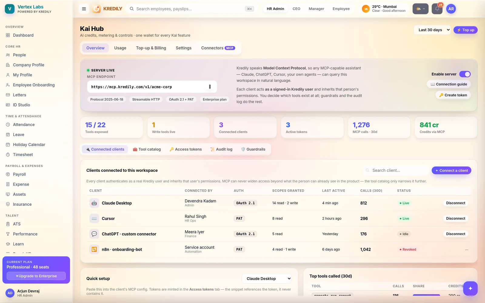485x303 pixels.
Task: Open Quick setup Claude Desktop dropdown
Action: pyautogui.click(x=267, y=278)
